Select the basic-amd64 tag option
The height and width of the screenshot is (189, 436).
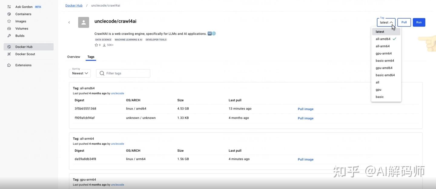(386, 75)
